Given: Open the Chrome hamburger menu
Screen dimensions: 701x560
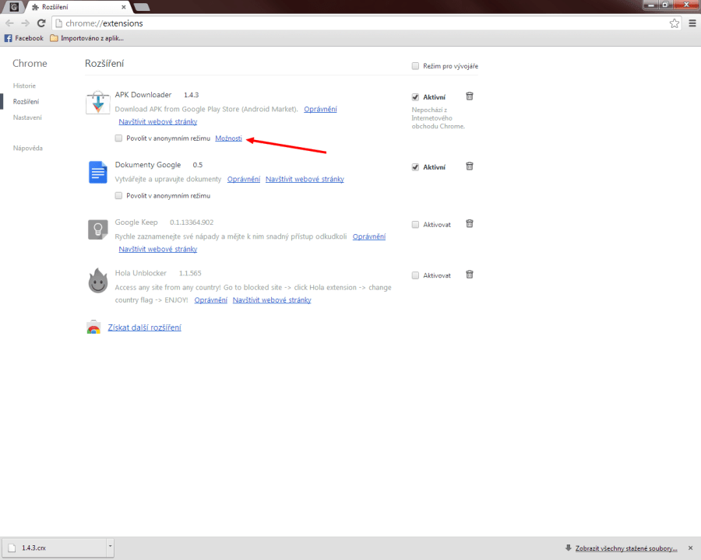Looking at the screenshot, I should pos(692,23).
